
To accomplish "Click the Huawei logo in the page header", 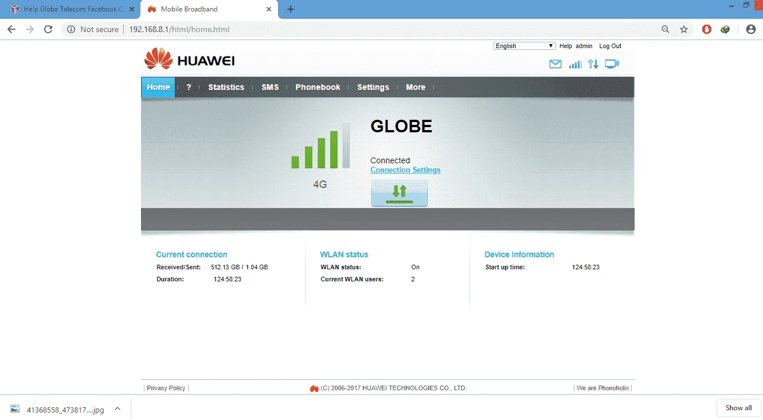I will pos(189,60).
